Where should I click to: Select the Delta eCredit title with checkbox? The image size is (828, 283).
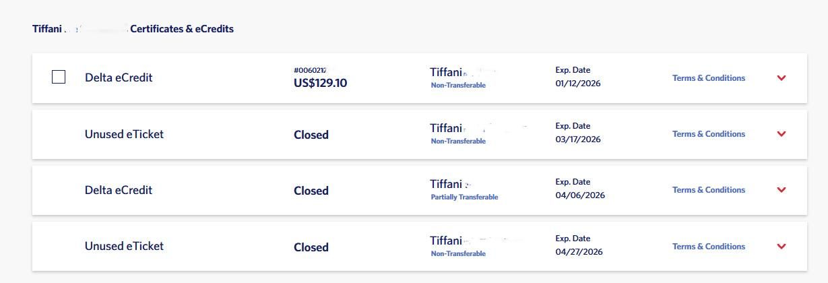(119, 77)
